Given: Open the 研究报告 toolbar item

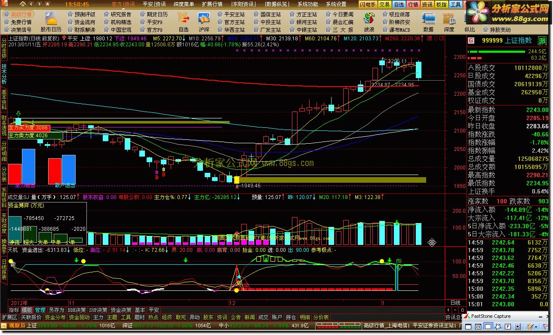Looking at the screenshot, I should tap(117, 14).
